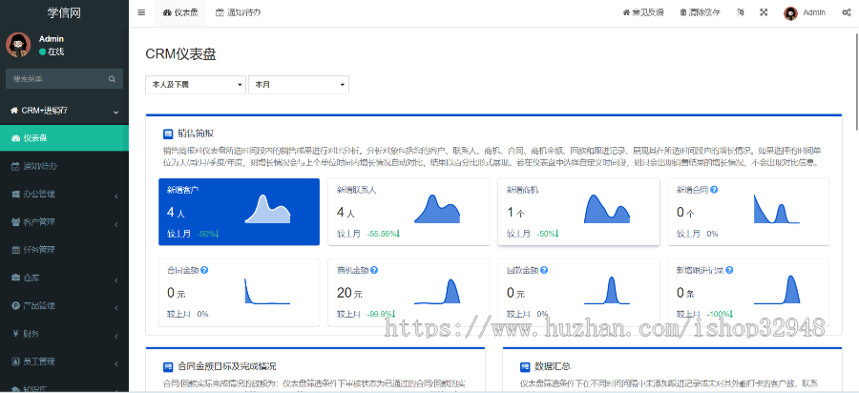Switch to the 仪表盘 tab
The width and height of the screenshot is (859, 393).
[180, 12]
